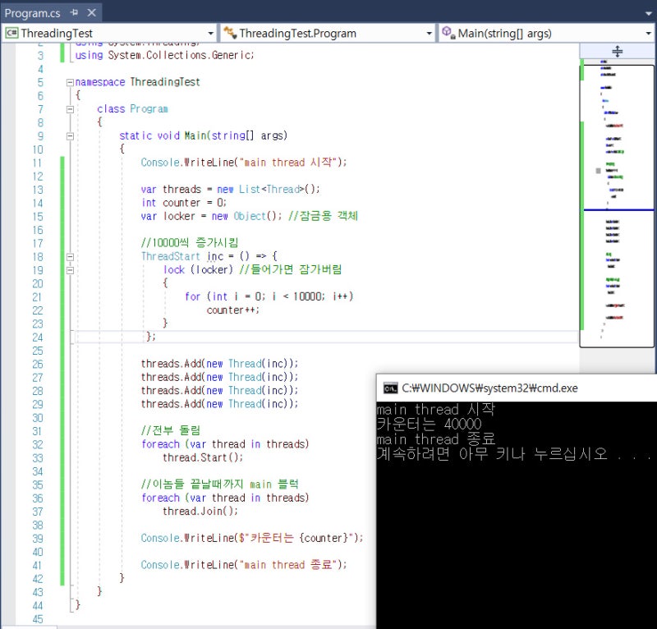Click the pin icon on Program.cs tab
The image size is (657, 629).
pyautogui.click(x=74, y=13)
